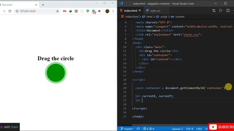Place the cursor on line 23 after let
This screenshot has height=131, width=234.
click(x=142, y=100)
